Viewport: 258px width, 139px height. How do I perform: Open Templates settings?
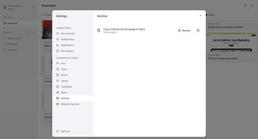(x=66, y=87)
